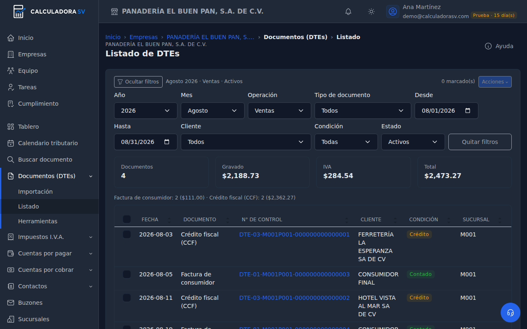Viewport: 527px width, 329px height.
Task: Open the support headset chat button
Action: point(511,313)
